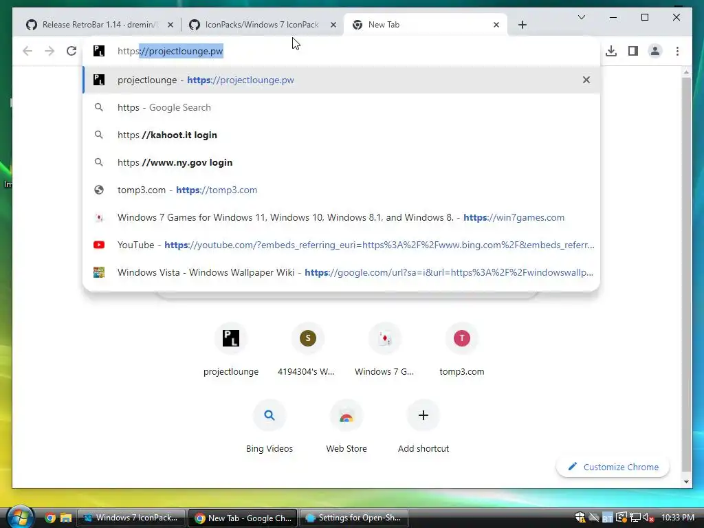Switch to Windows 7 IconPack taskbar window
This screenshot has width=704, height=528.
click(131, 518)
